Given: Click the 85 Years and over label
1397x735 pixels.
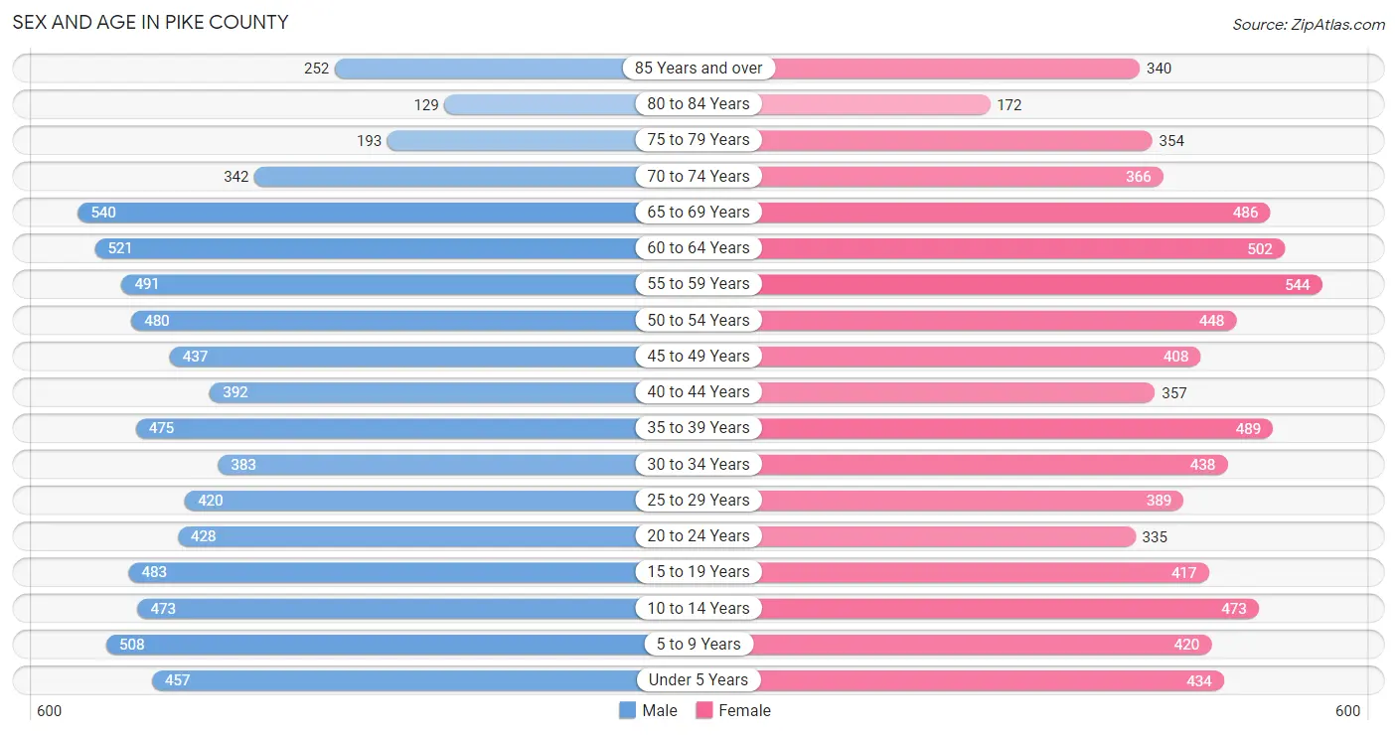Looking at the screenshot, I should pyautogui.click(x=698, y=68).
